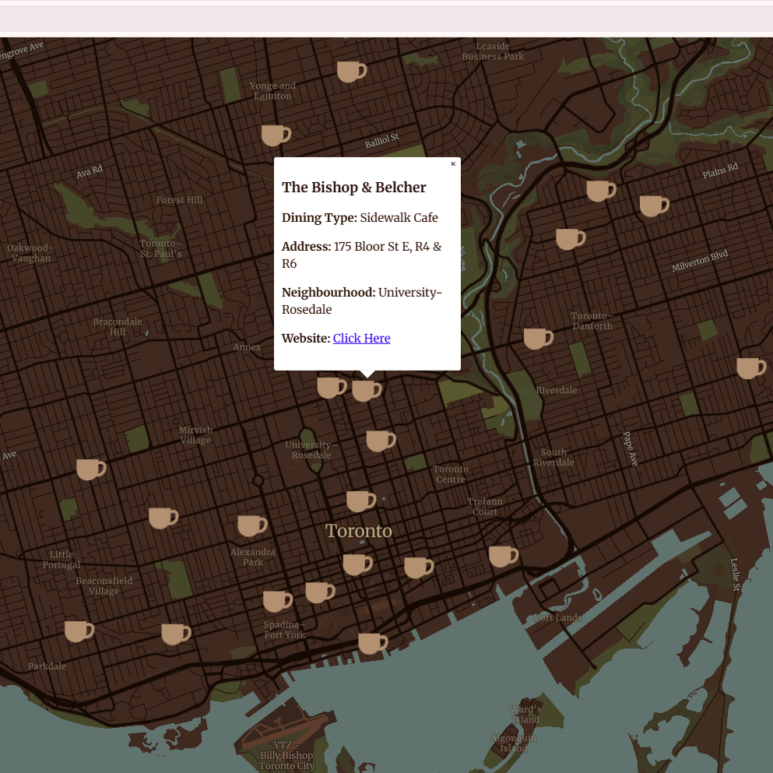773x773 pixels.
Task: Open the "Click Here" website link
Action: coord(361,338)
